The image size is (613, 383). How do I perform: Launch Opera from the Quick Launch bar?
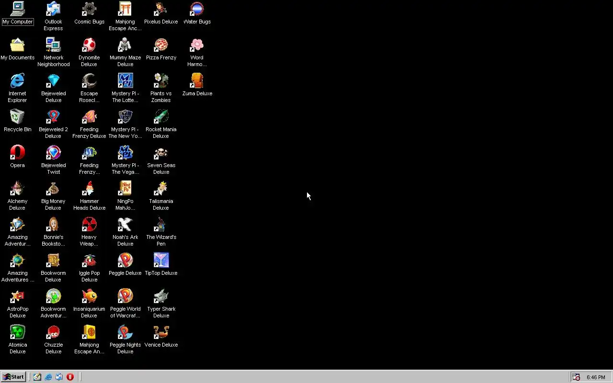pos(70,377)
